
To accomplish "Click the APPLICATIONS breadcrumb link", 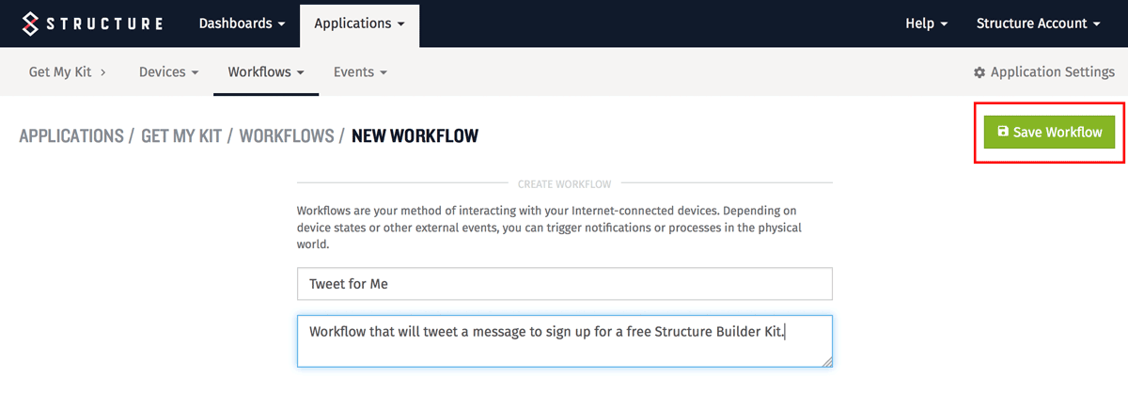I will 71,136.
